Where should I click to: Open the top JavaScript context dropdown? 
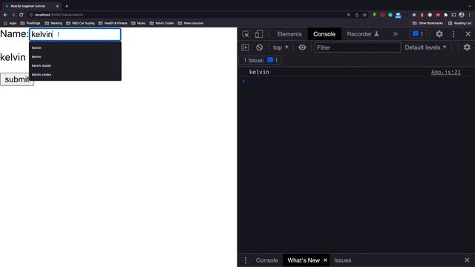(281, 47)
